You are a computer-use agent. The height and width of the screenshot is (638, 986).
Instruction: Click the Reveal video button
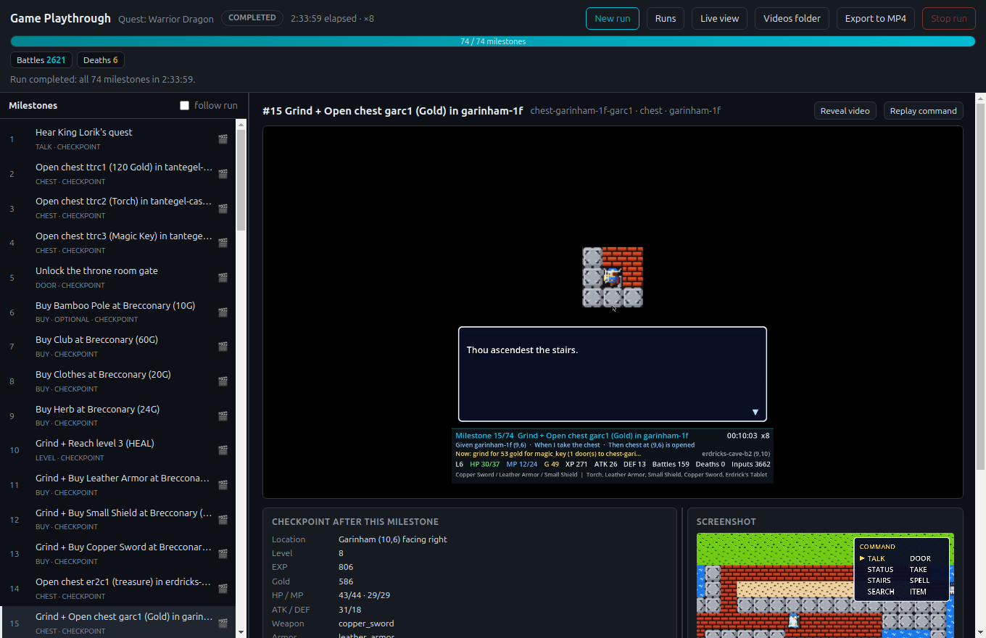845,111
